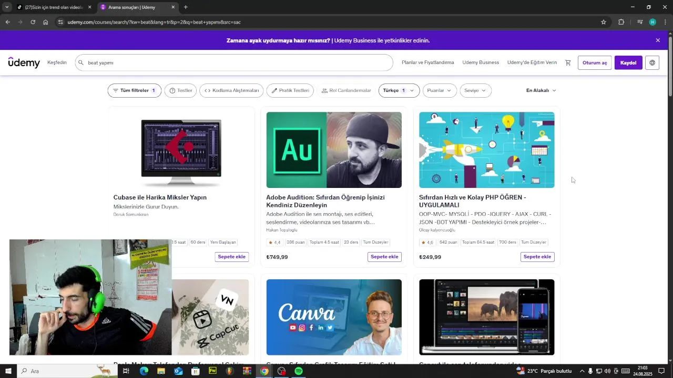Screen dimensions: 673x378
Task: Add PHP course with Sepete ekle
Action: [537, 257]
